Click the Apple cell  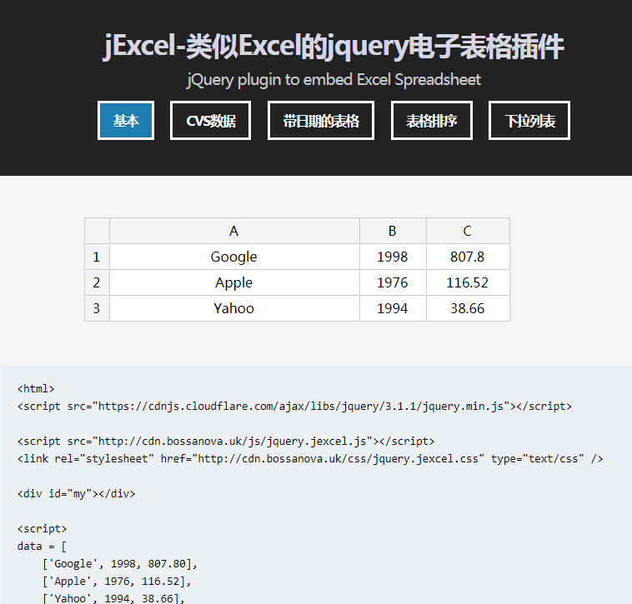[x=234, y=282]
